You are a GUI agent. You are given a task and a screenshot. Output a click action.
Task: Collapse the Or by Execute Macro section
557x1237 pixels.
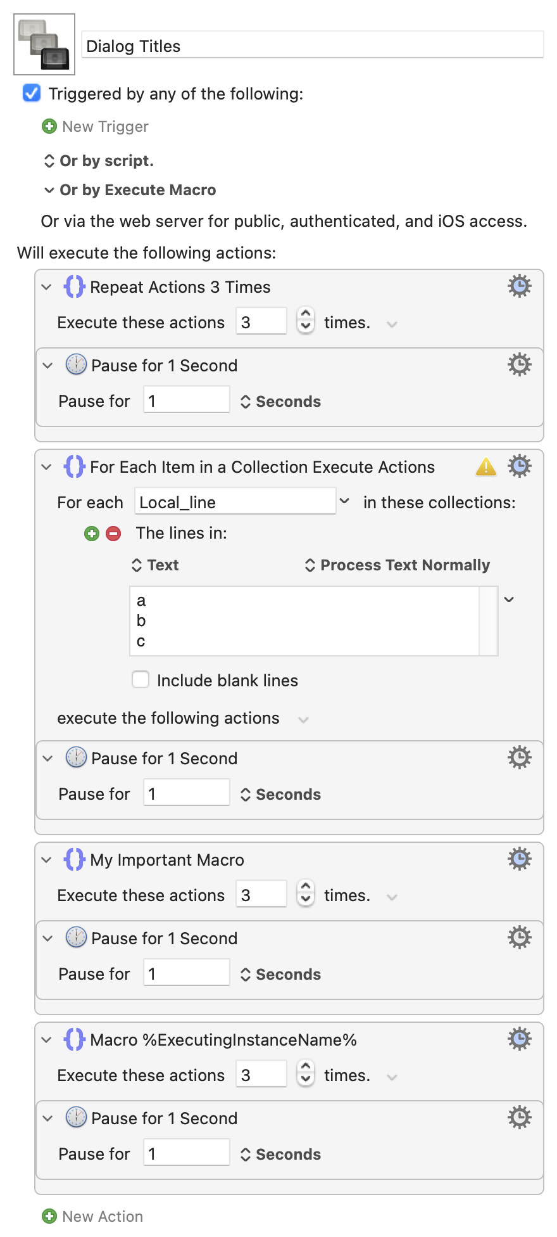point(49,190)
